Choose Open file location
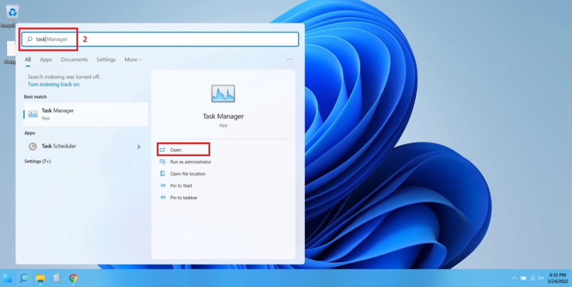This screenshot has height=287, width=572. [x=187, y=174]
